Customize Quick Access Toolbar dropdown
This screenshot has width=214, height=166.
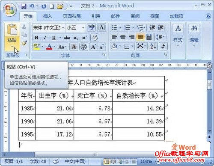click(x=71, y=6)
